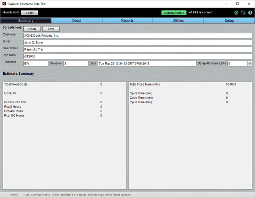Click the 'Cost / Pc' label
255x198 pixels.
click(10, 93)
